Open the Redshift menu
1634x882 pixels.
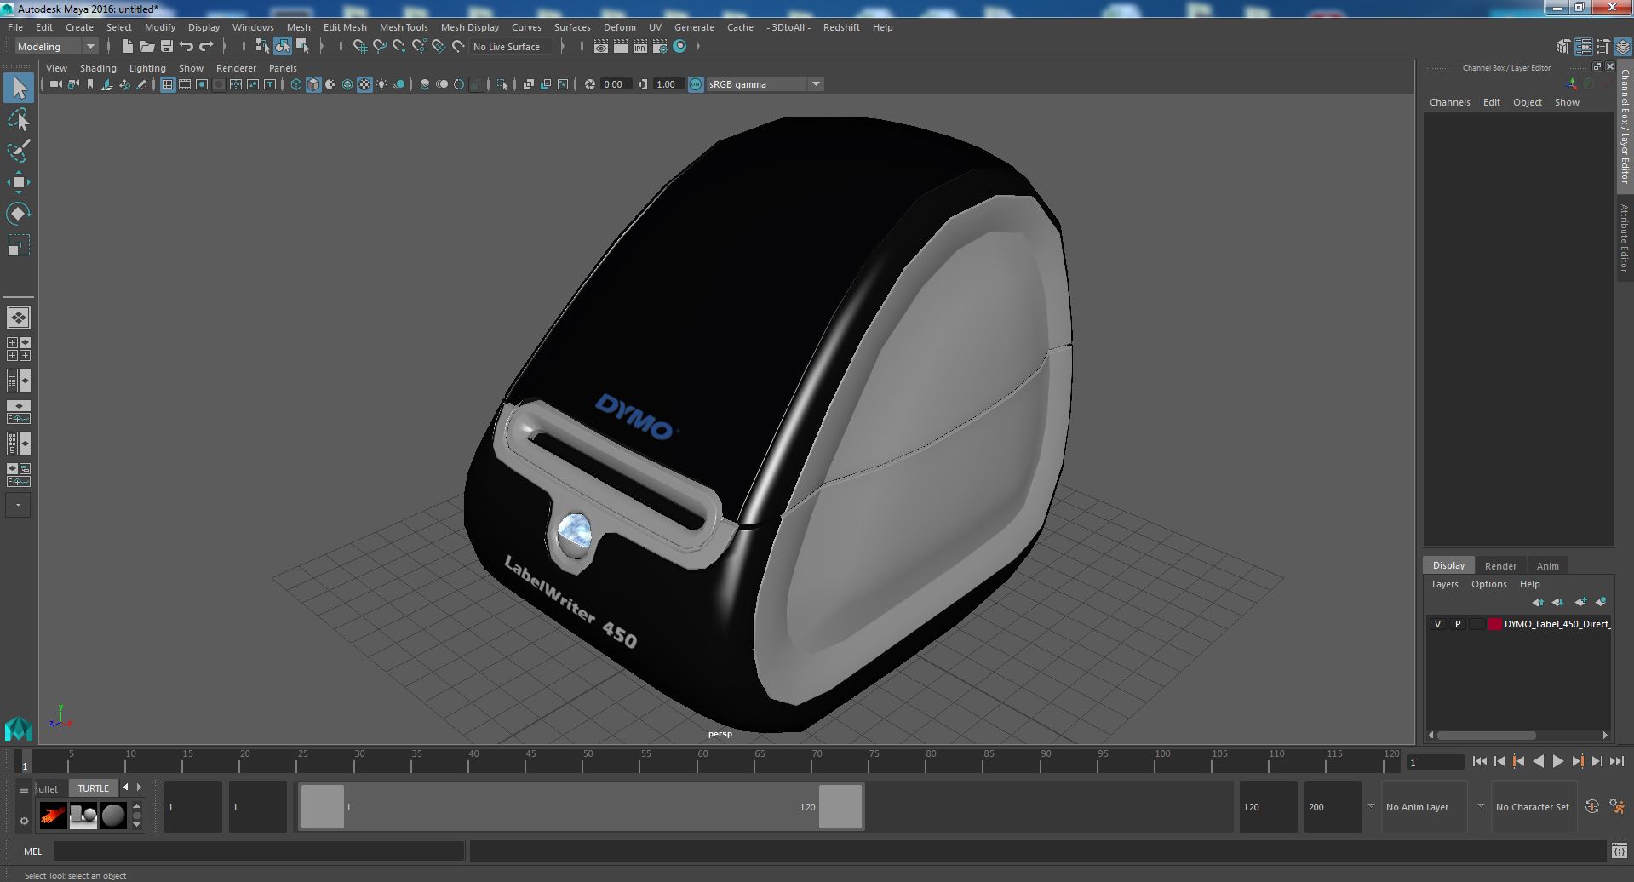click(841, 27)
